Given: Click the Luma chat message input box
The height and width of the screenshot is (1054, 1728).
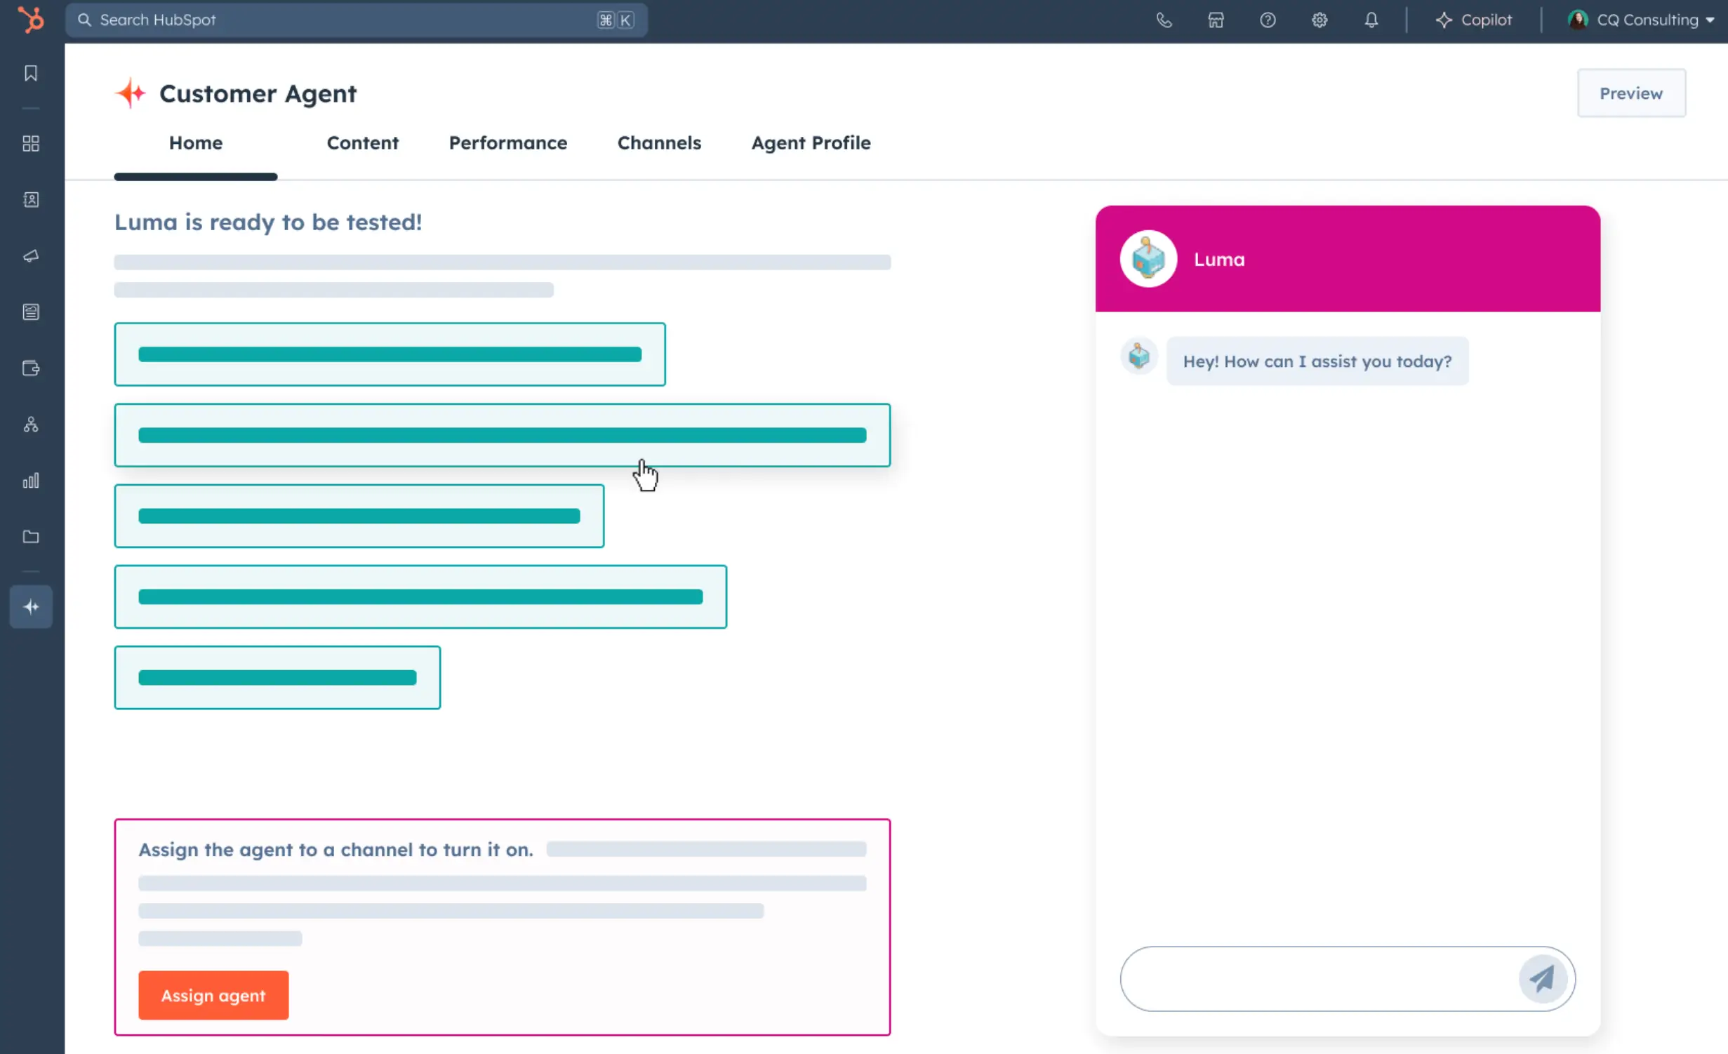Looking at the screenshot, I should click(1312, 978).
